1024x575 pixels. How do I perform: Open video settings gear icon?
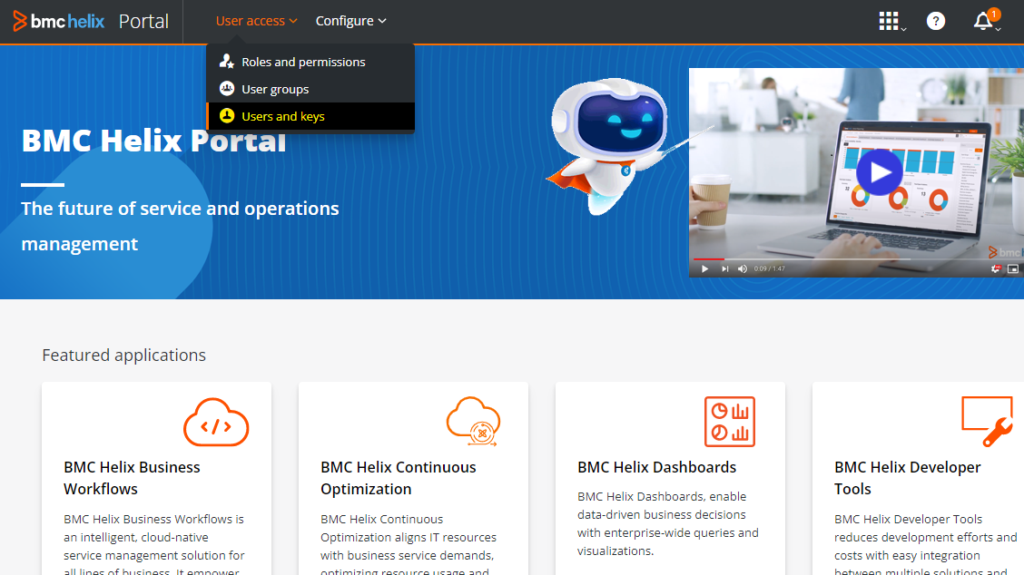coord(995,268)
